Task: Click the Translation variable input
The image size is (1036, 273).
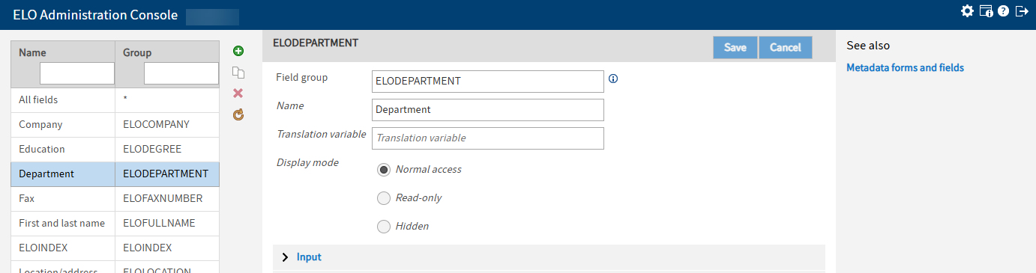Action: pyautogui.click(x=488, y=138)
